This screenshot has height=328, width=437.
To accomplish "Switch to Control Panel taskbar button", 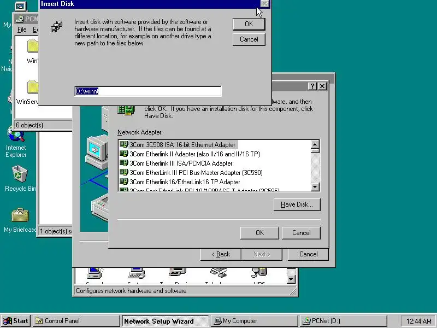I will click(76, 321).
